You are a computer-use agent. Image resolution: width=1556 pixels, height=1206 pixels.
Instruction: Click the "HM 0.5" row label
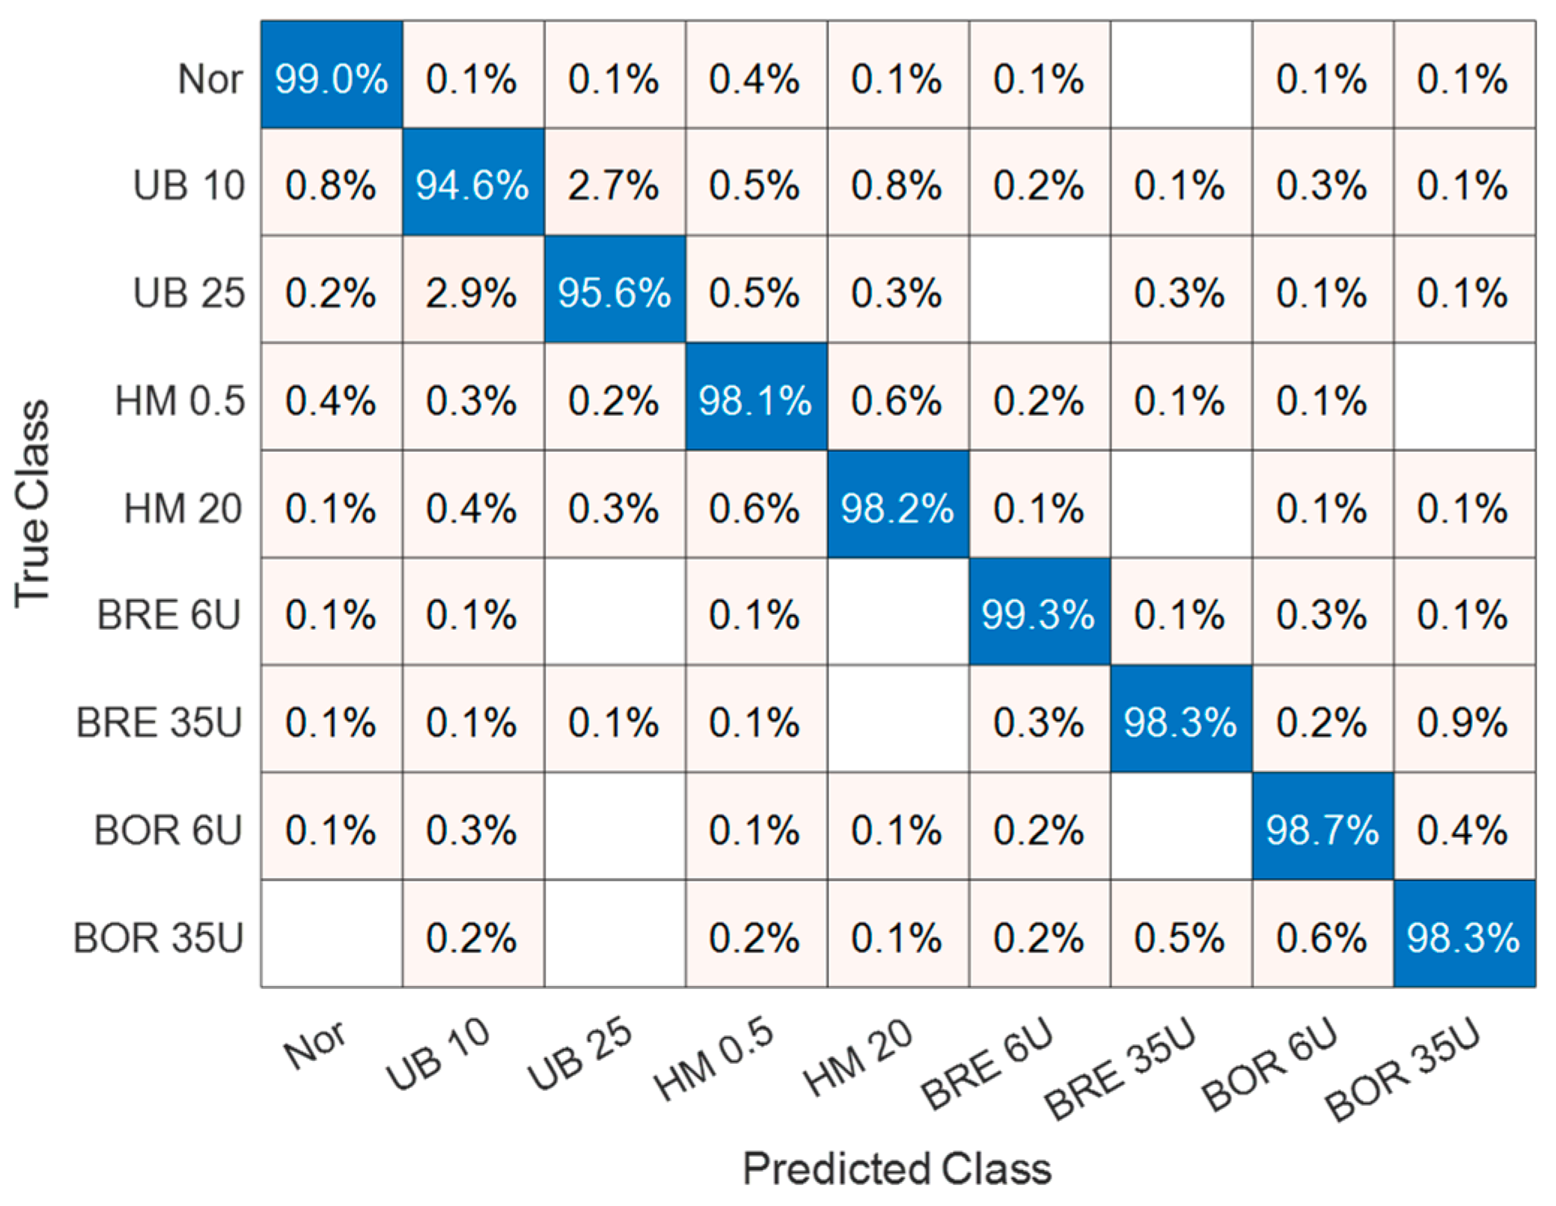pos(180,400)
